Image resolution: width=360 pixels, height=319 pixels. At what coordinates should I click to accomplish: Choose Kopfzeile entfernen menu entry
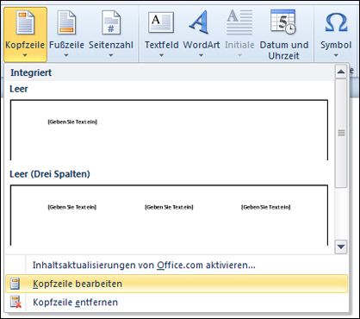point(177,303)
